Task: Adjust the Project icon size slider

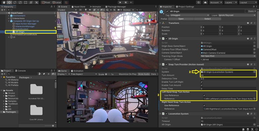Action: [49, 126]
